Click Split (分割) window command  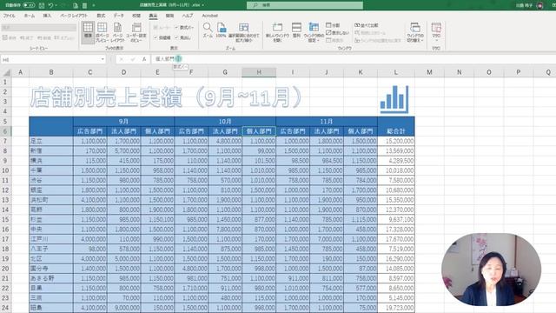[x=333, y=25]
